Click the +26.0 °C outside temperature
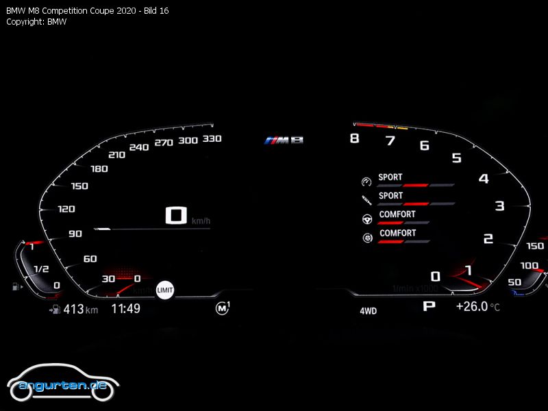Image resolution: width=548 pixels, height=411 pixels. pyautogui.click(x=478, y=307)
